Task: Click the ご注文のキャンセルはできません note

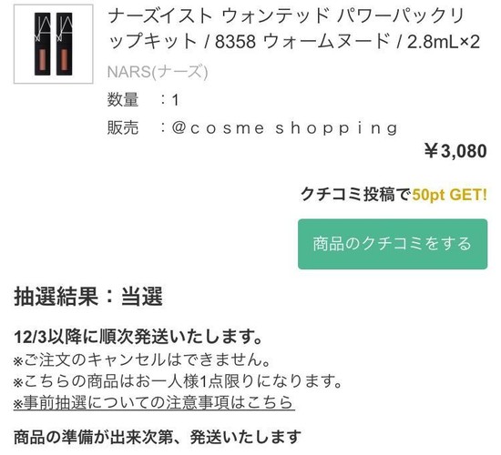Action: (142, 359)
